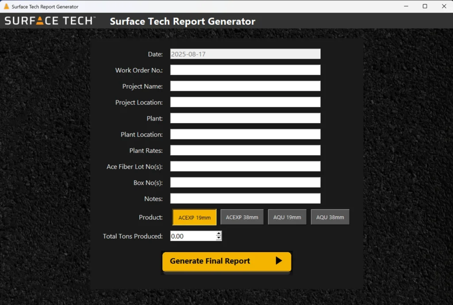
Task: Choose the AQU 19mm product
Action: click(x=287, y=217)
